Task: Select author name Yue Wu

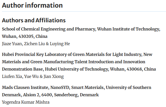Action: pyautogui.click(x=31, y=77)
